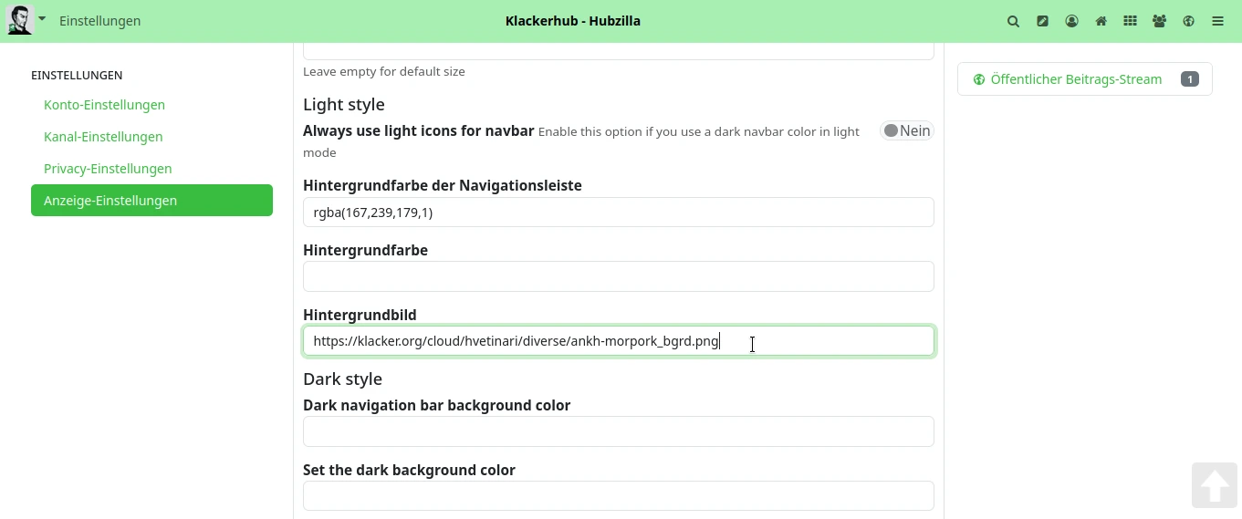Viewport: 1242px width, 519px height.
Task: Open the channel profile icon
Action: 1071,21
